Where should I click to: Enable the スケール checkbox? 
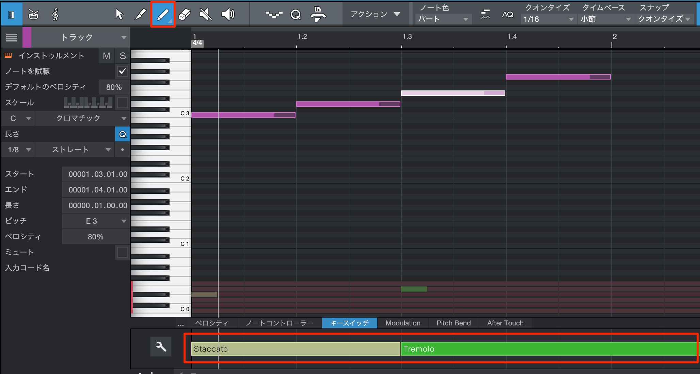pyautogui.click(x=122, y=103)
